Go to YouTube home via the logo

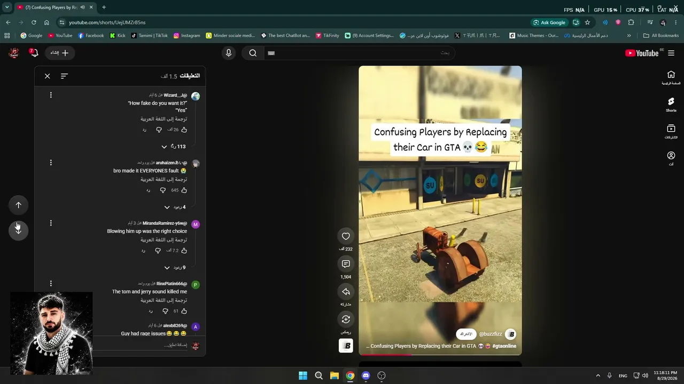point(642,53)
